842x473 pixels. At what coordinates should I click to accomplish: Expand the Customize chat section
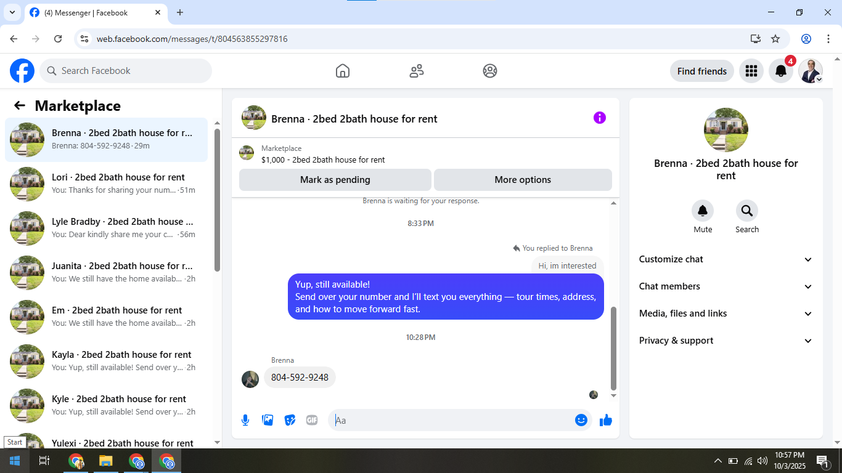coord(726,259)
